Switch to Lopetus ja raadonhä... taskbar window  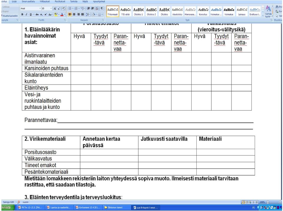point(59,207)
